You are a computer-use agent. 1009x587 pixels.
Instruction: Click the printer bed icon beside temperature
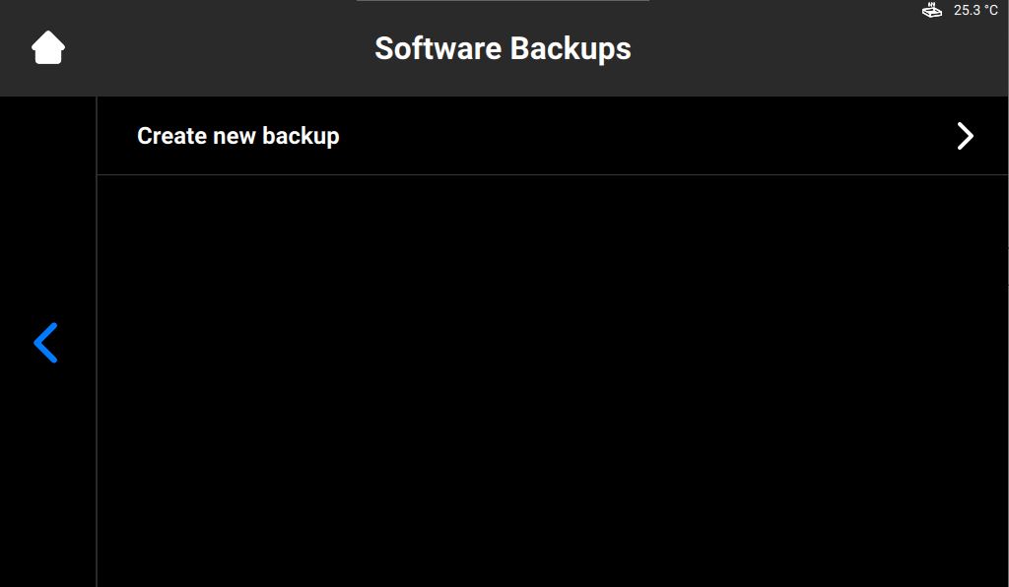pos(932,10)
